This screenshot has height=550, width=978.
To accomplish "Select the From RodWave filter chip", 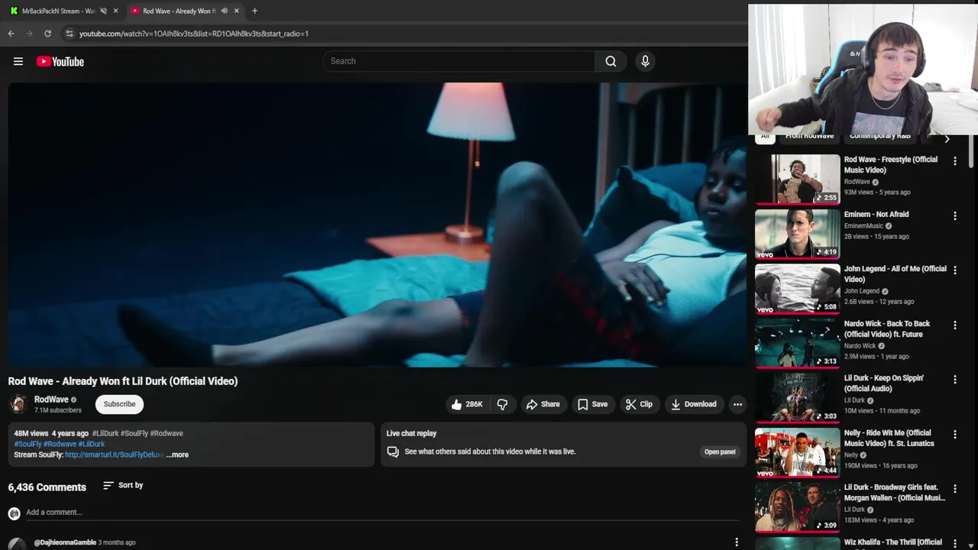I will 809,136.
